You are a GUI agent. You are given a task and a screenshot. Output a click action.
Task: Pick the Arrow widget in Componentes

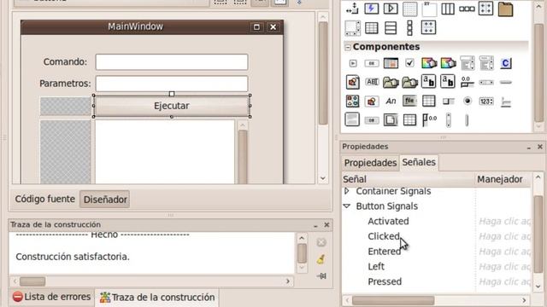tap(353, 63)
